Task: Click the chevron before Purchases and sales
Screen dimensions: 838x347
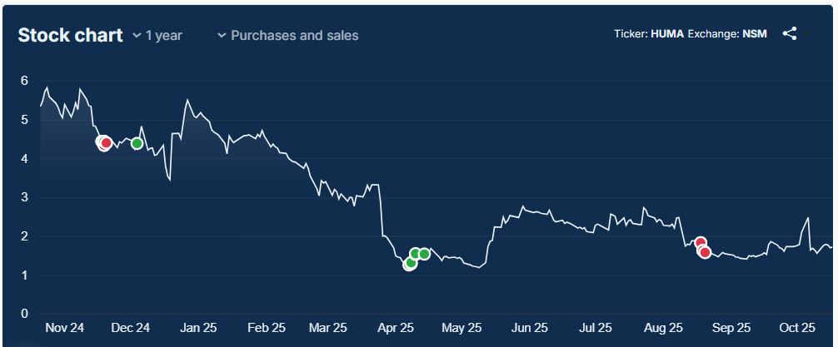Action: (222, 36)
